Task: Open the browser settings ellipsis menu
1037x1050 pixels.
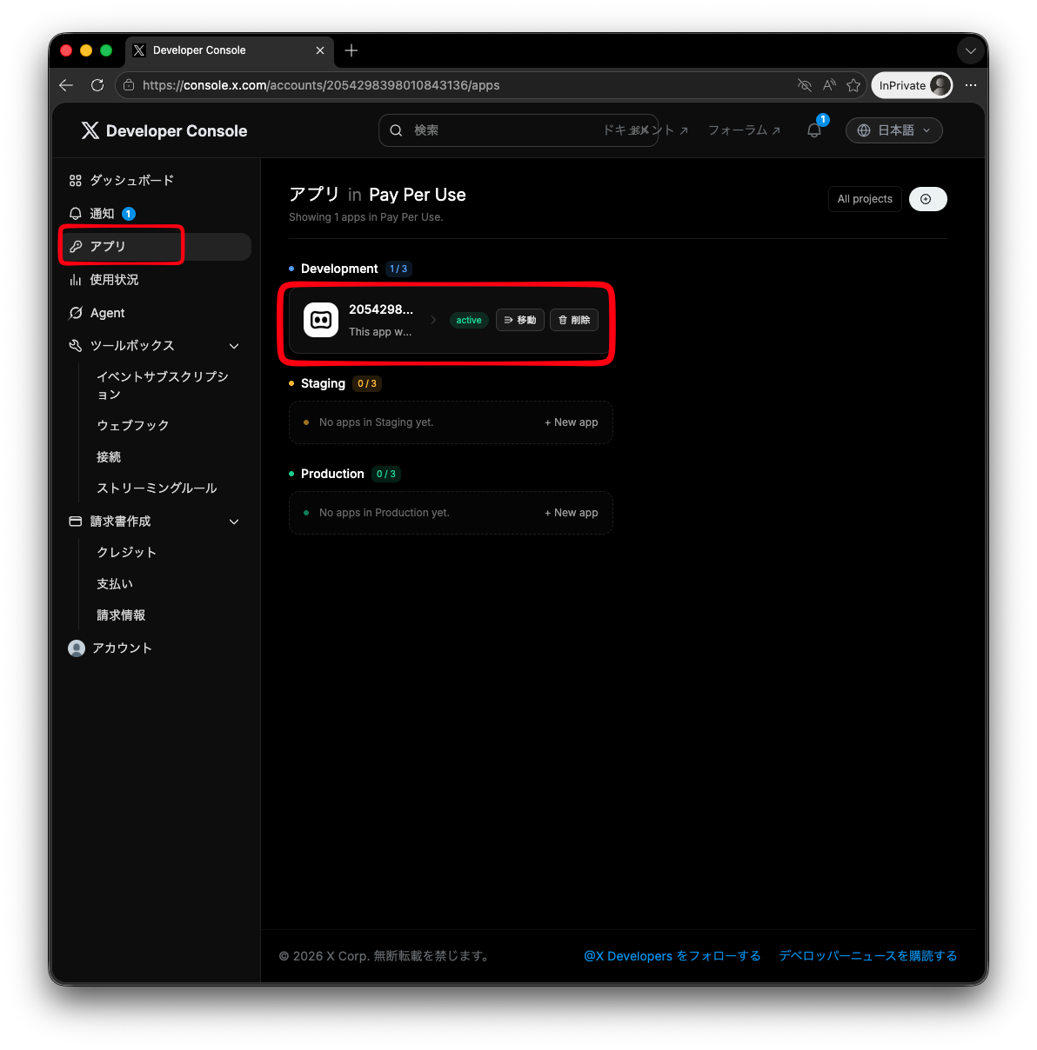Action: pyautogui.click(x=971, y=85)
